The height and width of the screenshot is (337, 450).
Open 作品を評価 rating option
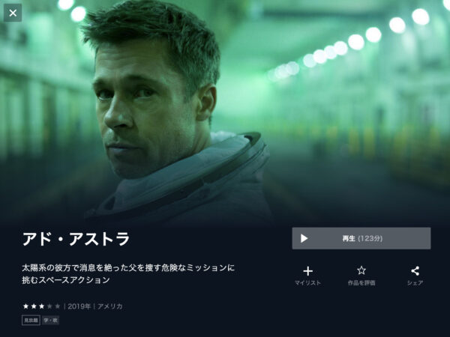click(361, 283)
